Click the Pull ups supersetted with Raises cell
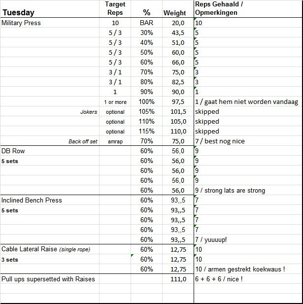Image resolution: width=303 pixels, height=304 pixels. (x=48, y=279)
